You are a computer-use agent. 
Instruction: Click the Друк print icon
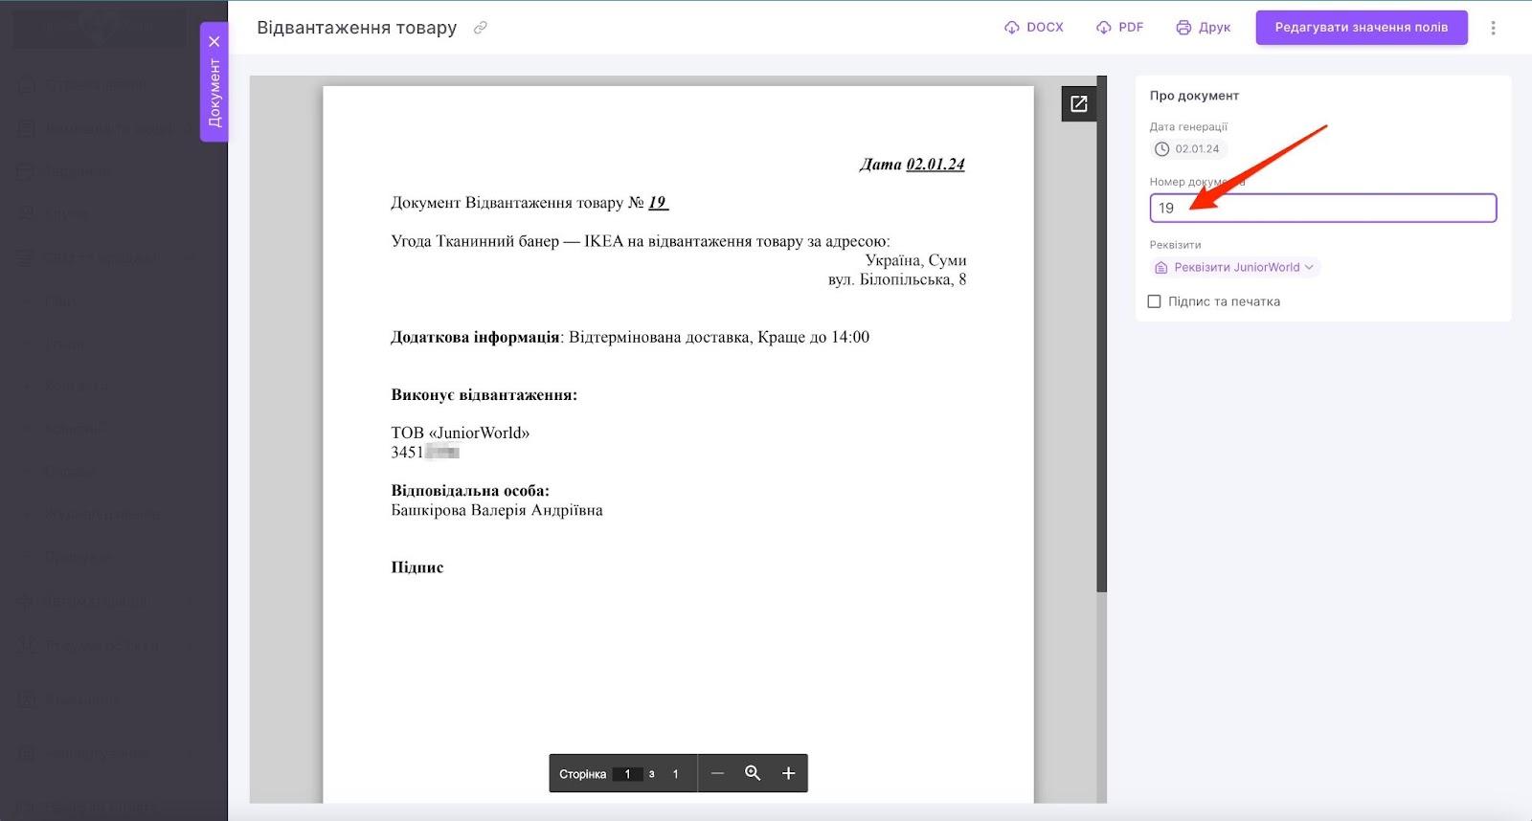tap(1183, 28)
